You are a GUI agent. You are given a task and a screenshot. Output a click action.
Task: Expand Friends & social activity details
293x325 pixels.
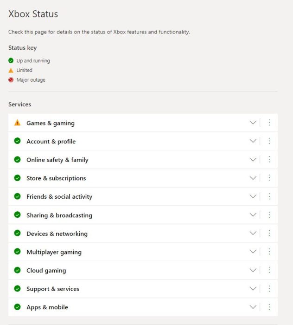(253, 196)
